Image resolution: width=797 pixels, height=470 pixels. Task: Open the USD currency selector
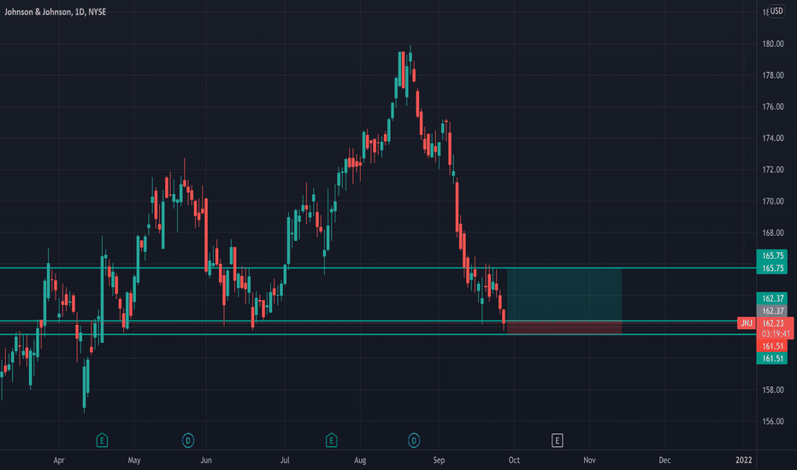click(776, 10)
